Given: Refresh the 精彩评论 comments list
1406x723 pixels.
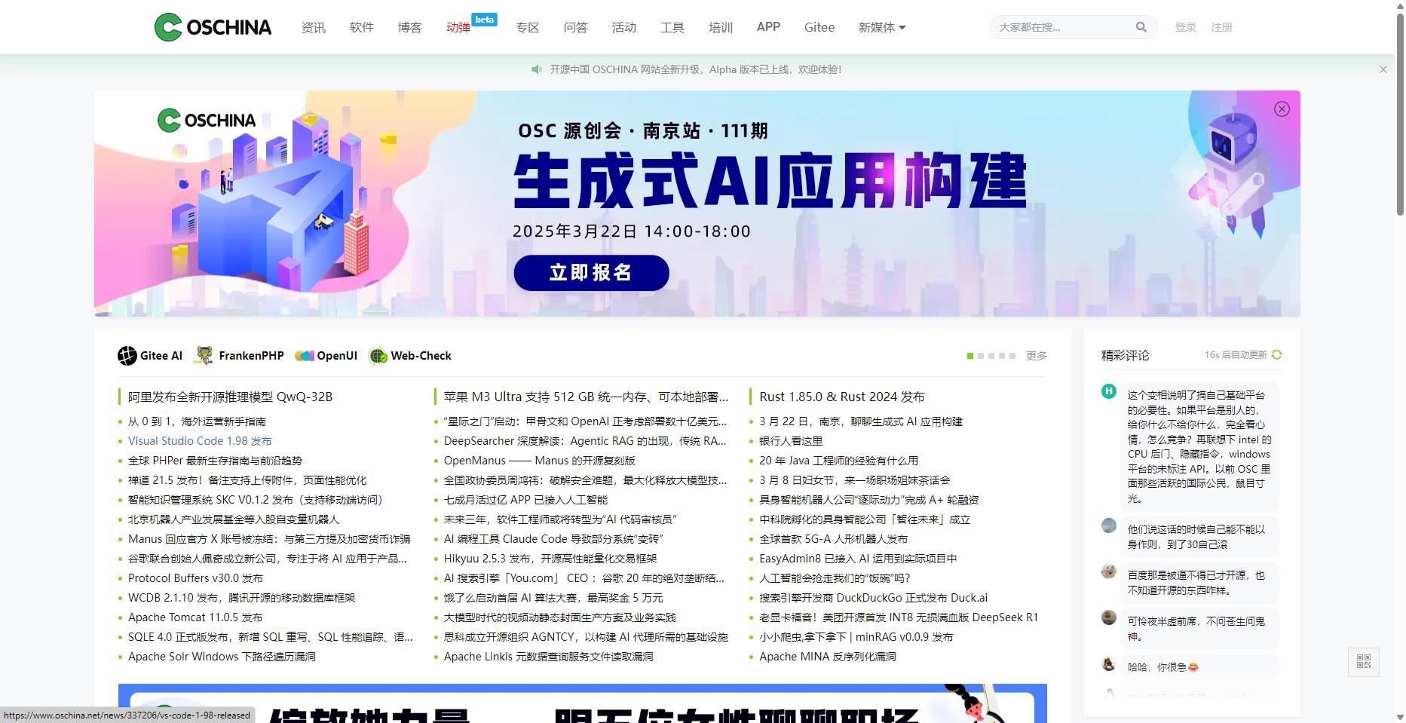Looking at the screenshot, I should tap(1276, 354).
